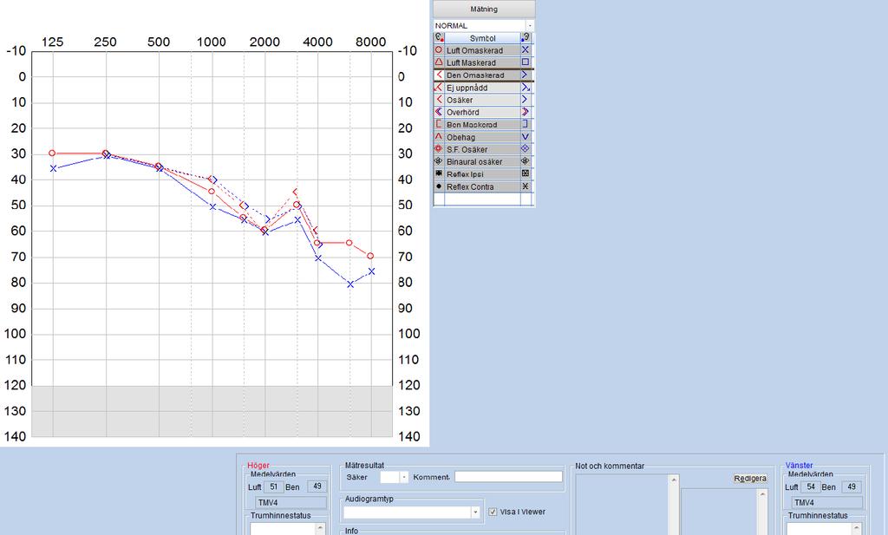
Task: Select the right-ear Överhörd double chevron symbol
Action: click(x=438, y=112)
